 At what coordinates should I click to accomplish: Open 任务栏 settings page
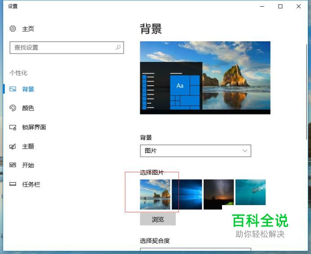(31, 184)
